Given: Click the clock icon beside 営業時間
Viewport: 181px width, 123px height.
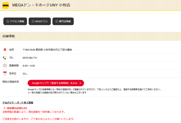Looking at the screenshot, I should [x=5, y=65].
